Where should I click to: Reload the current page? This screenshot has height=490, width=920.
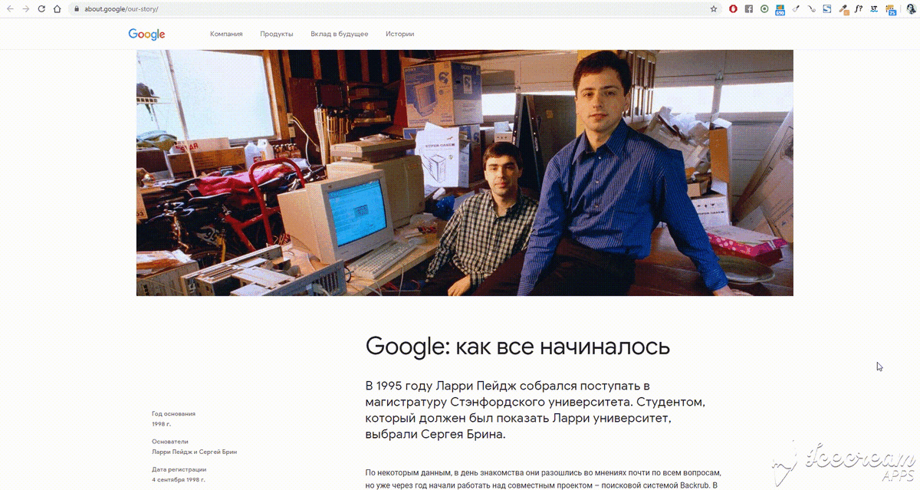pyautogui.click(x=41, y=8)
